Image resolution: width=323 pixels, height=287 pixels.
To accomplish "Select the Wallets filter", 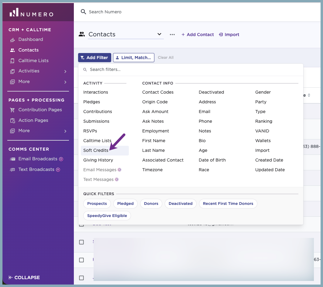I will 263,141.
